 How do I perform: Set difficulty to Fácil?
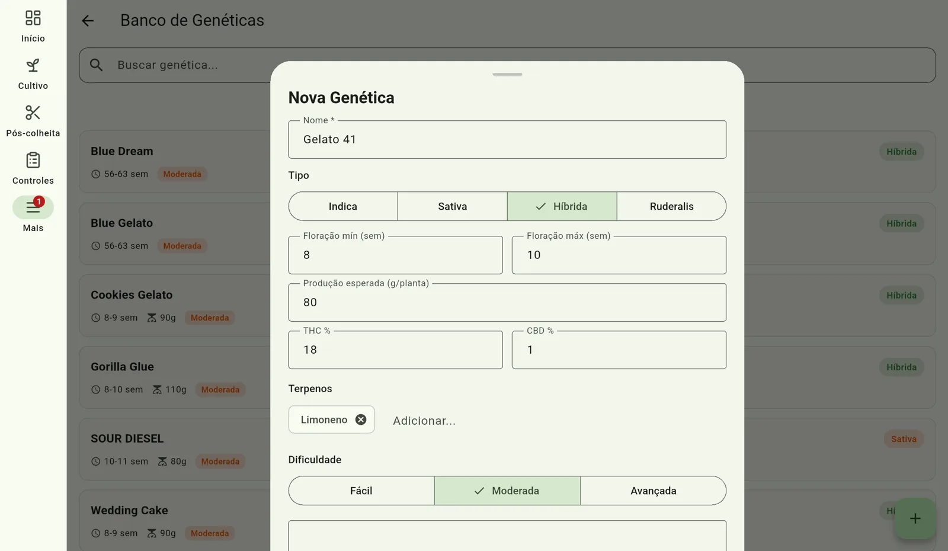(361, 491)
